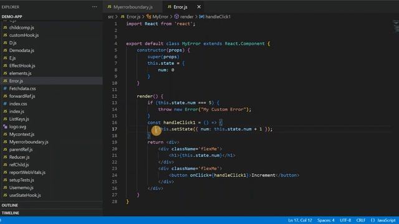Viewport: 399px width, 224px height.
Task: Click the 'num: 0' state line
Action: [166, 70]
